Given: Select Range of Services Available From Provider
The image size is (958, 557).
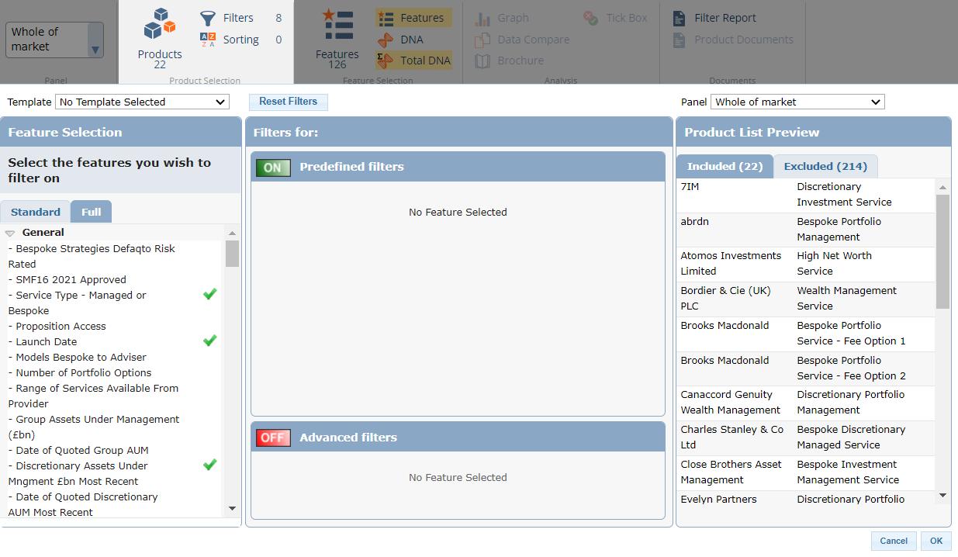Looking at the screenshot, I should pos(93,396).
